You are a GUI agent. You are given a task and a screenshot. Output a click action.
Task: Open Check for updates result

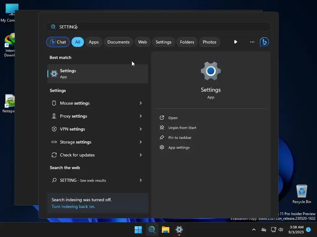tap(98, 155)
